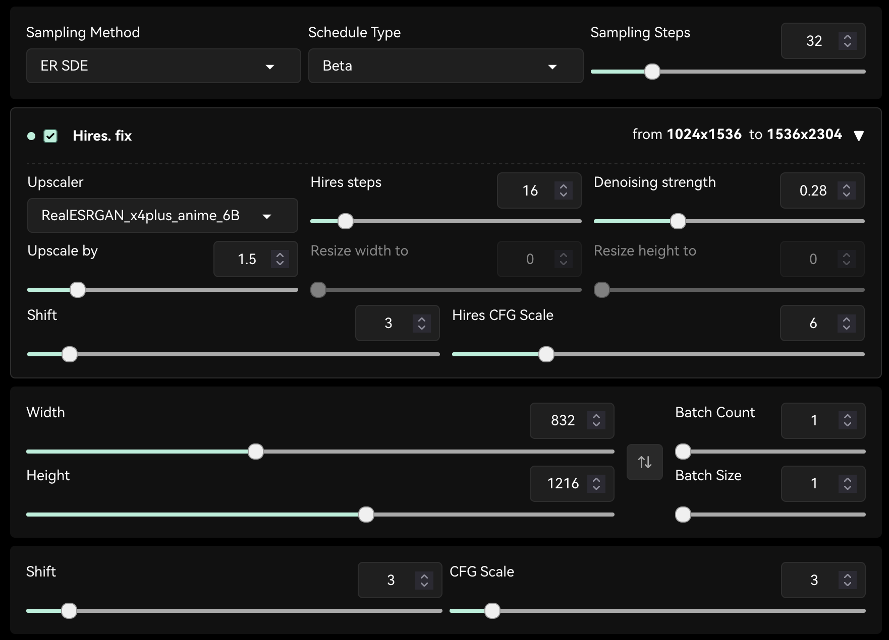Click the Height stepper arrows
Viewport: 889px width, 640px height.
(596, 484)
